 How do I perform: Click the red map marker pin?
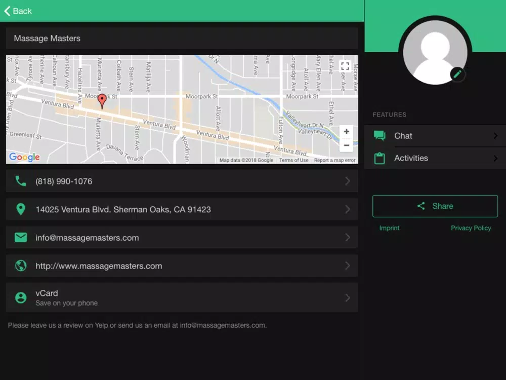(x=102, y=101)
